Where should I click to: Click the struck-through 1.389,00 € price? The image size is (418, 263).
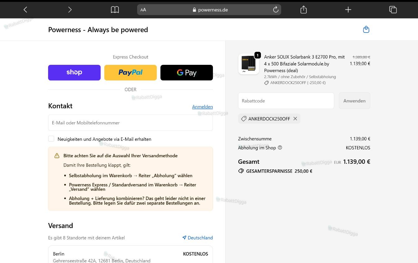pos(361,57)
